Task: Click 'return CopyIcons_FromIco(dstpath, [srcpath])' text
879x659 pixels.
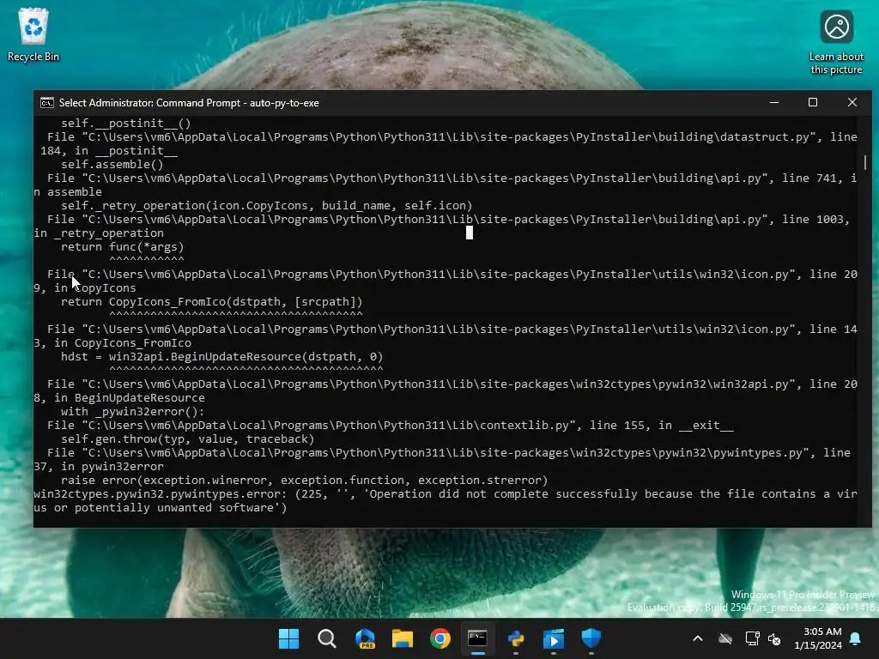Action: 212,301
